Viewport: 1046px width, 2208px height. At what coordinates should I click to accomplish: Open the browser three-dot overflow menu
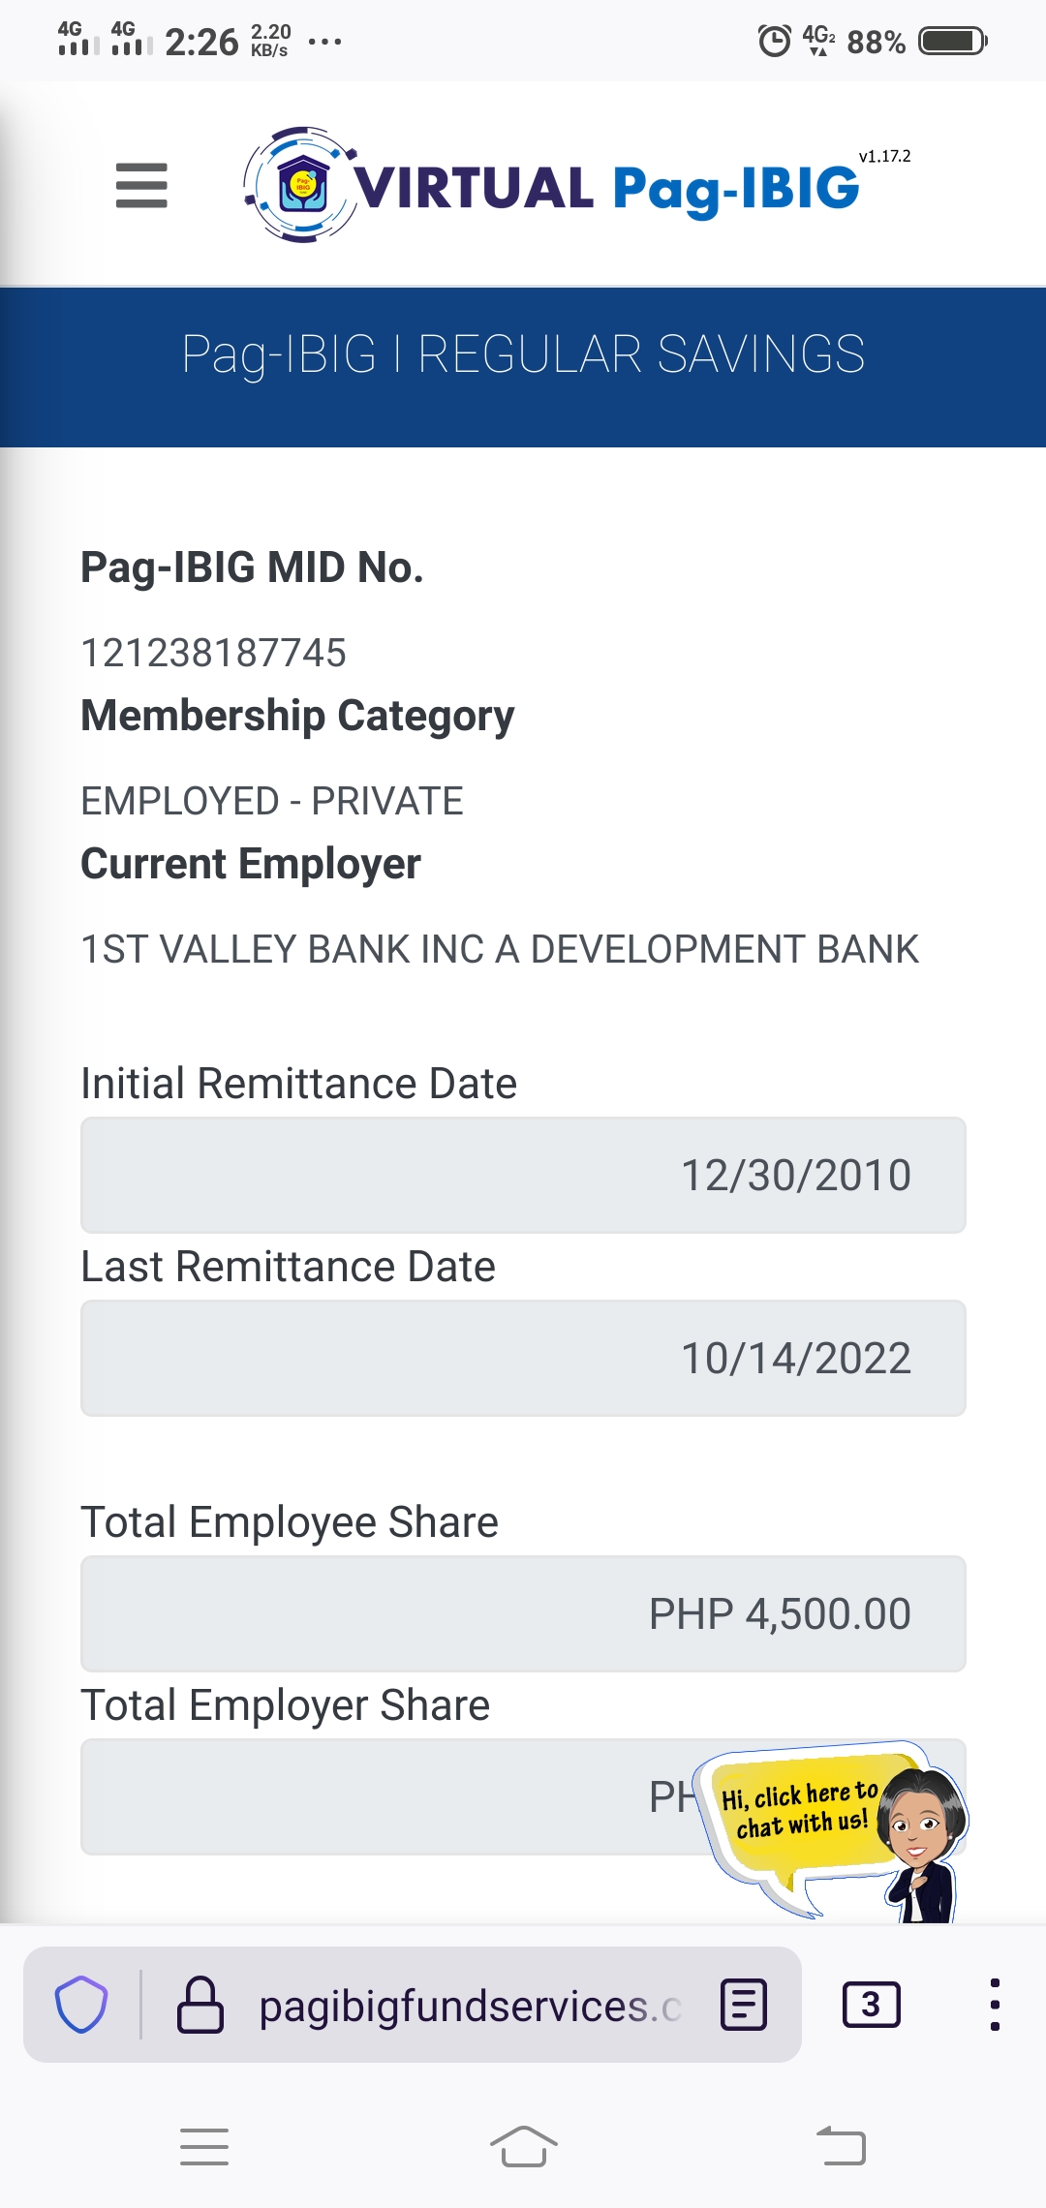[995, 2004]
